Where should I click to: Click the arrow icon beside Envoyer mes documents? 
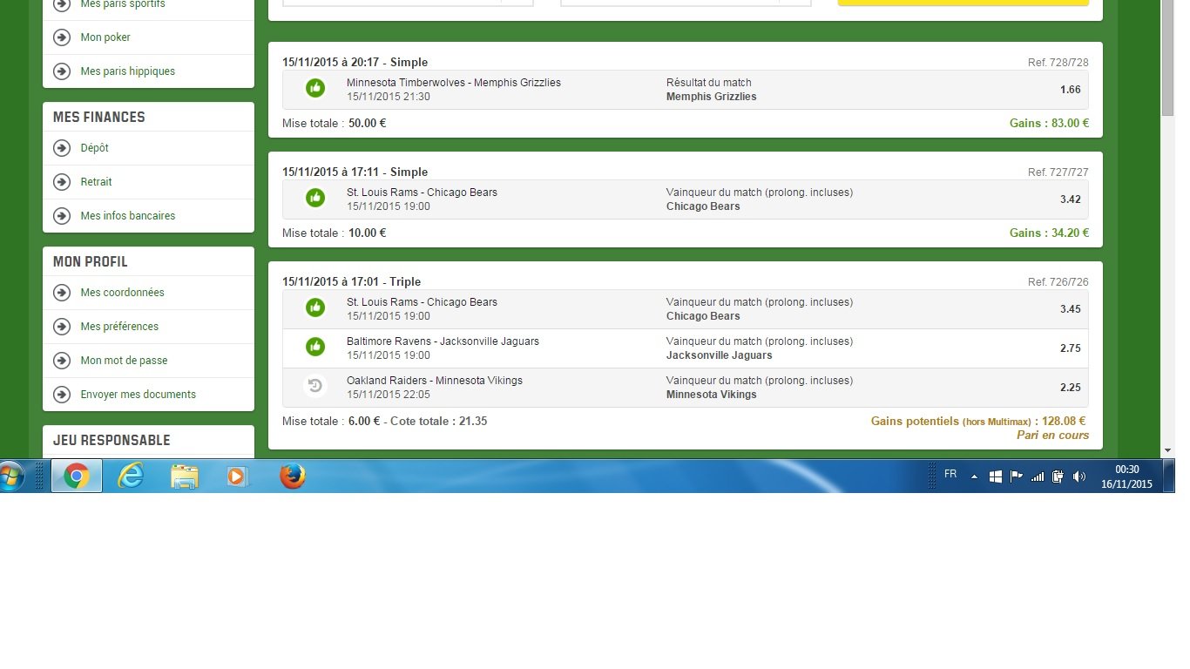pos(62,395)
